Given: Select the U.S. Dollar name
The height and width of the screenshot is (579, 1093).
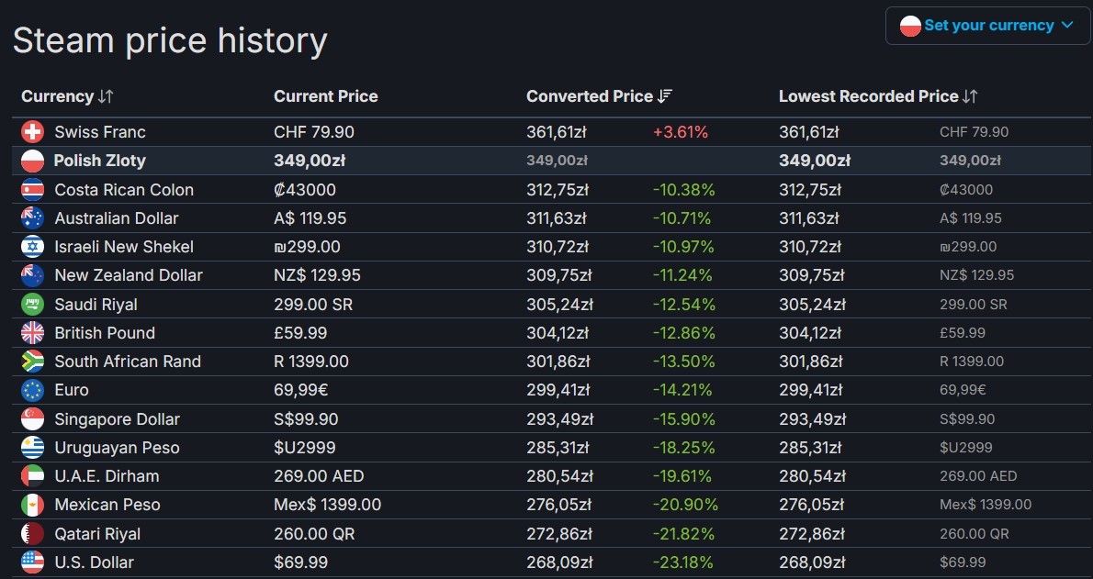Looking at the screenshot, I should point(94,562).
